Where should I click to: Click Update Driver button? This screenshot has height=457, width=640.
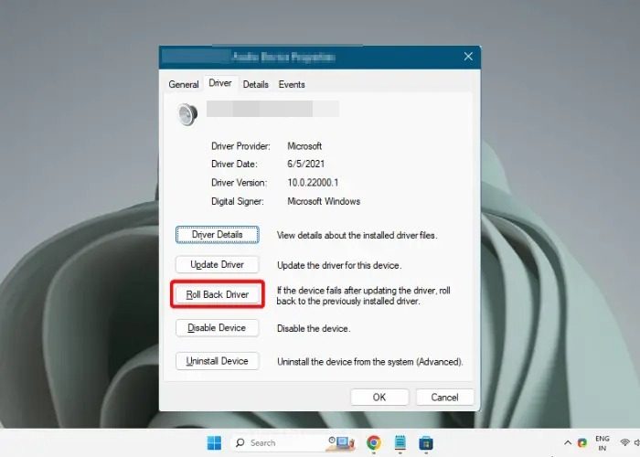pos(218,264)
